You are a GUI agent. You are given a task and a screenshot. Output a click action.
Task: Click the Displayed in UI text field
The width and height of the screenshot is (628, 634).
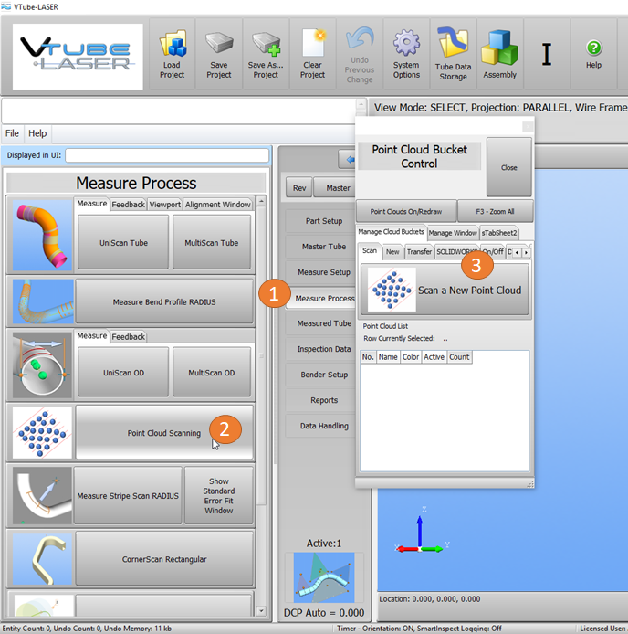(167, 155)
